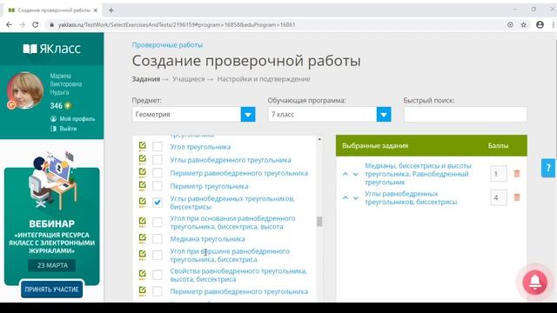Move Углы равнобедренных треугольников task up

pyautogui.click(x=346, y=198)
